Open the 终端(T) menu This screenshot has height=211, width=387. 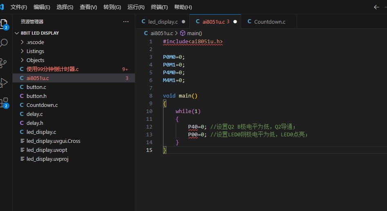click(159, 7)
